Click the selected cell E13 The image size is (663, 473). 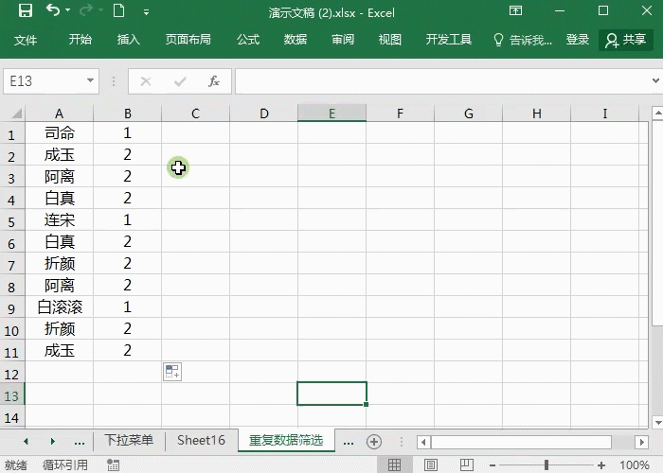[x=331, y=394]
